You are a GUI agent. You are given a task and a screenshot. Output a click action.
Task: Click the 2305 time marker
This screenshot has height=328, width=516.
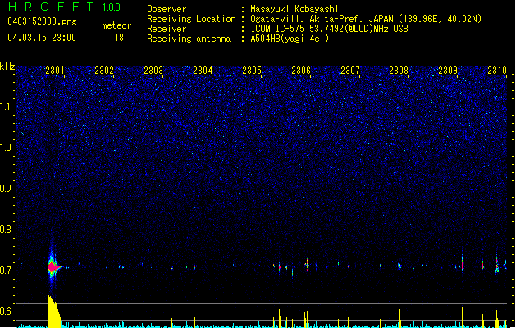click(x=252, y=71)
